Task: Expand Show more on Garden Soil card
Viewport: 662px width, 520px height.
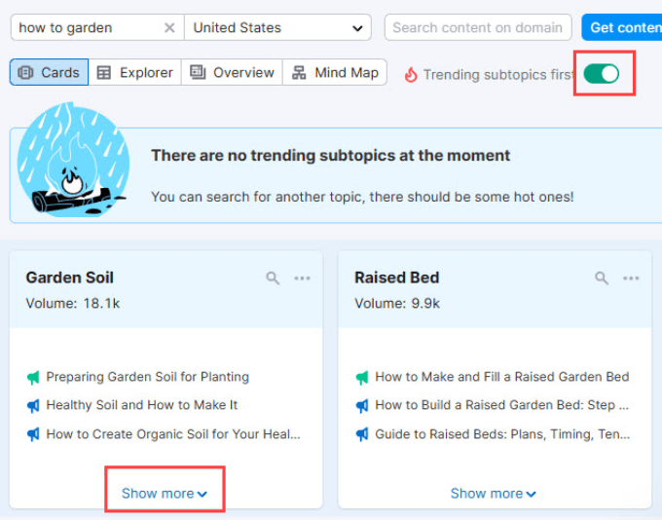Action: pos(165,494)
